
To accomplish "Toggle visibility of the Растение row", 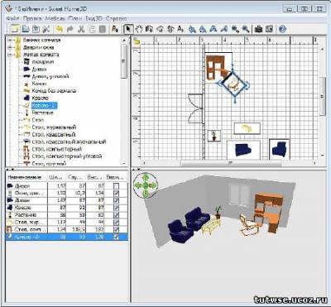I will click(x=116, y=214).
